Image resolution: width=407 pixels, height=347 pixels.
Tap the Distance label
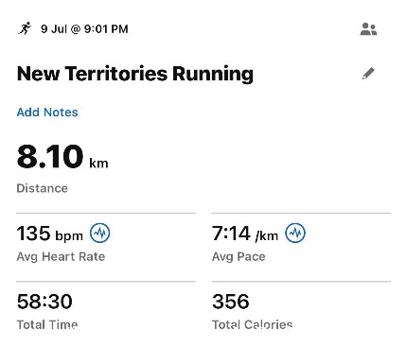(43, 188)
